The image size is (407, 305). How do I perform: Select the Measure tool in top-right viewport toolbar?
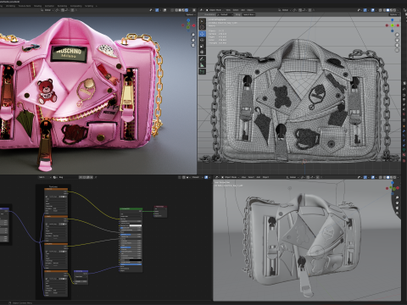(202, 65)
